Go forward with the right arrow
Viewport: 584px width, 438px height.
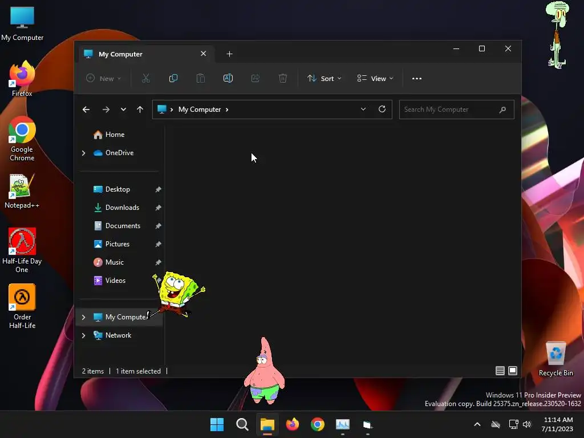pos(106,109)
